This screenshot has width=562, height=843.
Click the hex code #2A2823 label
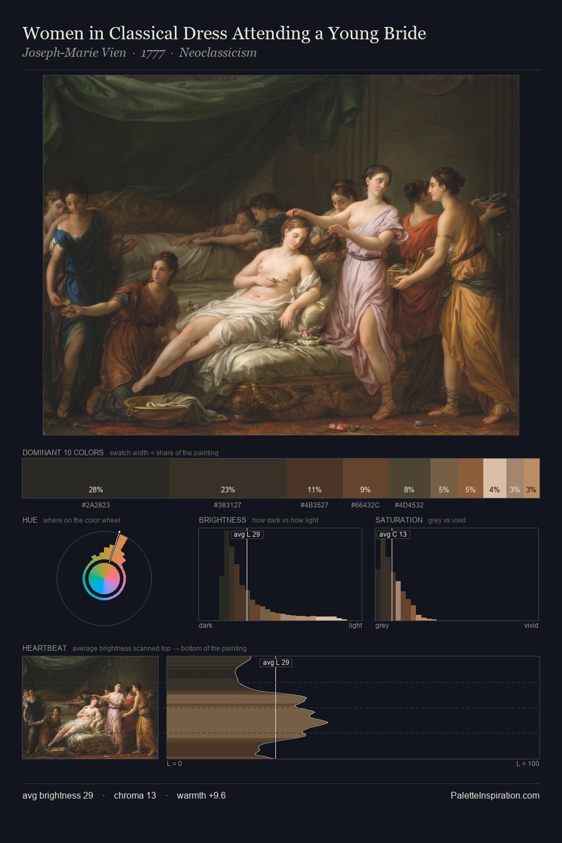click(96, 505)
